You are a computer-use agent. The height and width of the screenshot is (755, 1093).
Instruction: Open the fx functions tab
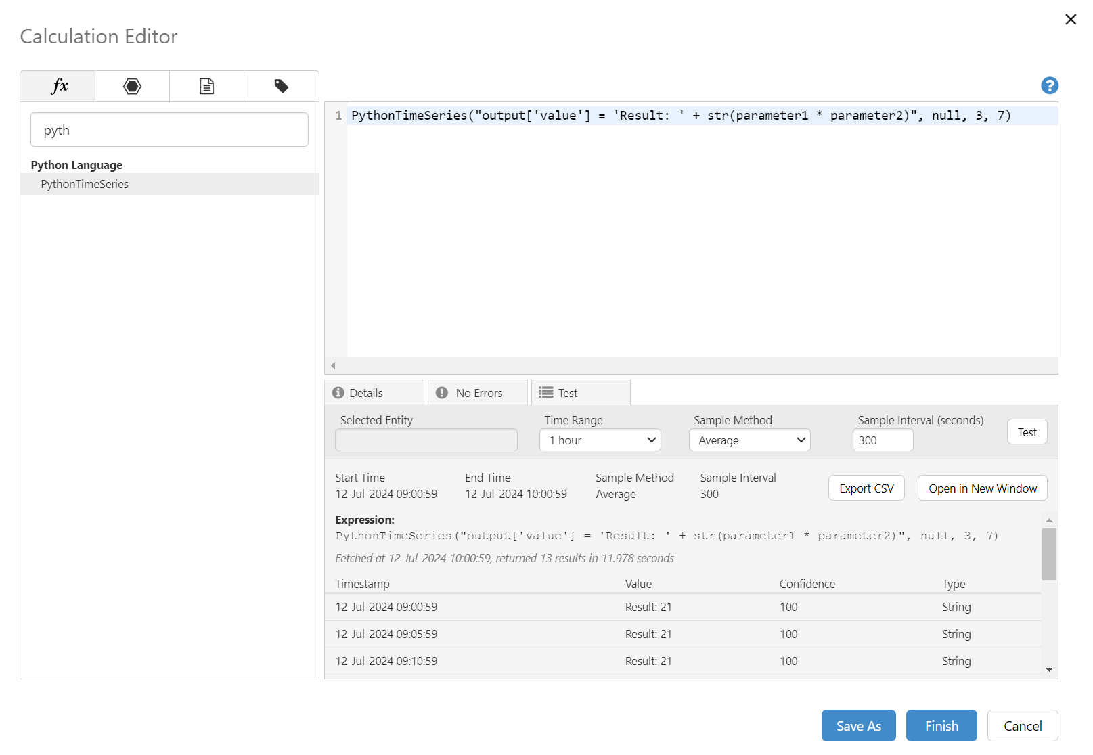click(58, 86)
